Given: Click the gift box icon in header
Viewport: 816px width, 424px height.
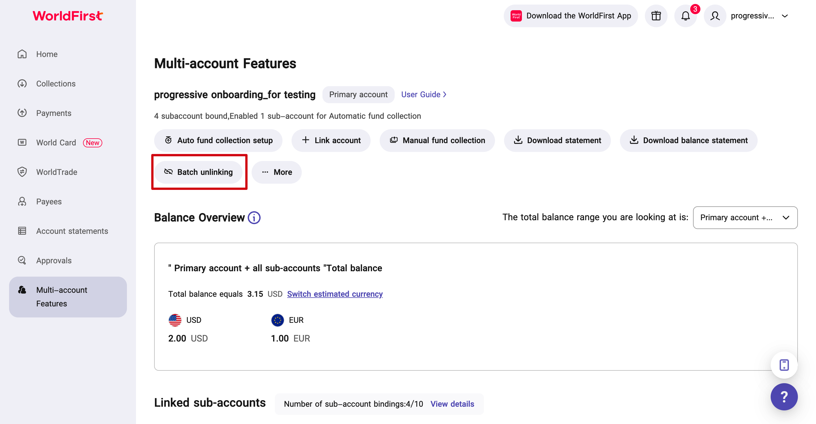Looking at the screenshot, I should pos(656,16).
